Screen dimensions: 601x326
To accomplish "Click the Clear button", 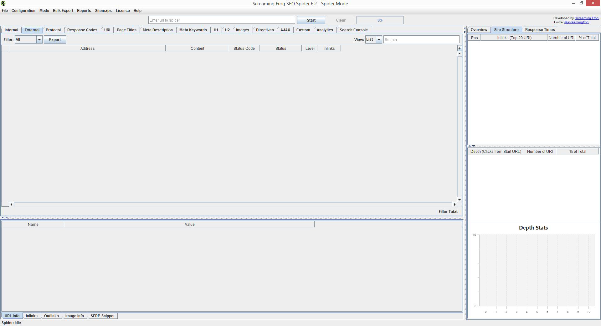I will pos(341,20).
